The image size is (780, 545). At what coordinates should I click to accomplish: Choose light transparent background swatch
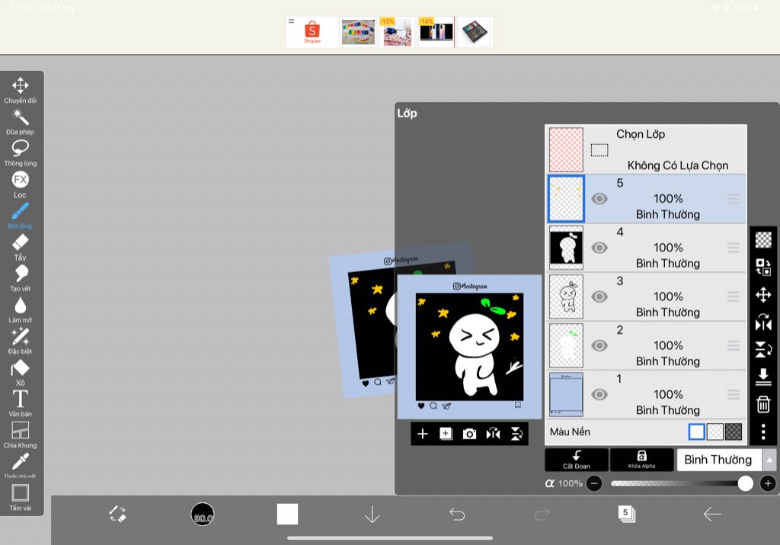(714, 431)
